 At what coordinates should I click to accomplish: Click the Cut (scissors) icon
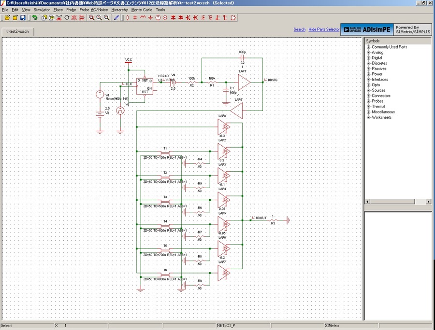pyautogui.click(x=59, y=18)
